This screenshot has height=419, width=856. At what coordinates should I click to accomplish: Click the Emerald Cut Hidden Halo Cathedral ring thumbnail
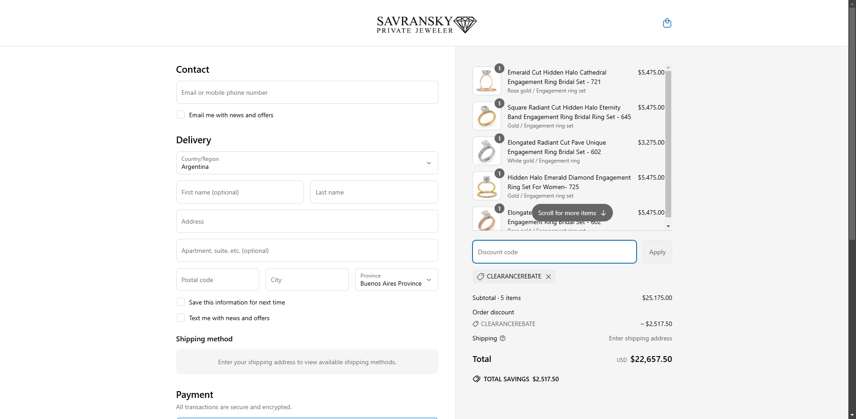point(487,81)
